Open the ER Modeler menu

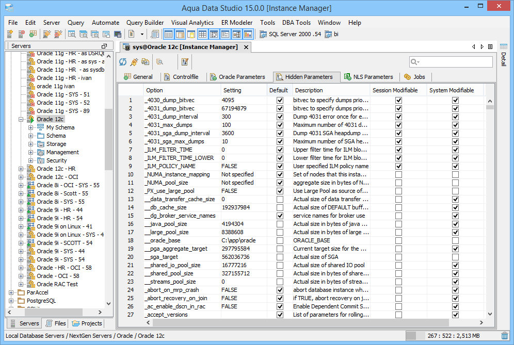coord(237,23)
